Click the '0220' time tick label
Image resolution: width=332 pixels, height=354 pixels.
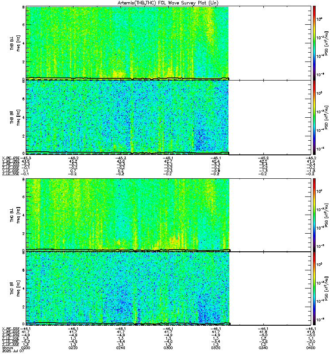(x=73, y=348)
